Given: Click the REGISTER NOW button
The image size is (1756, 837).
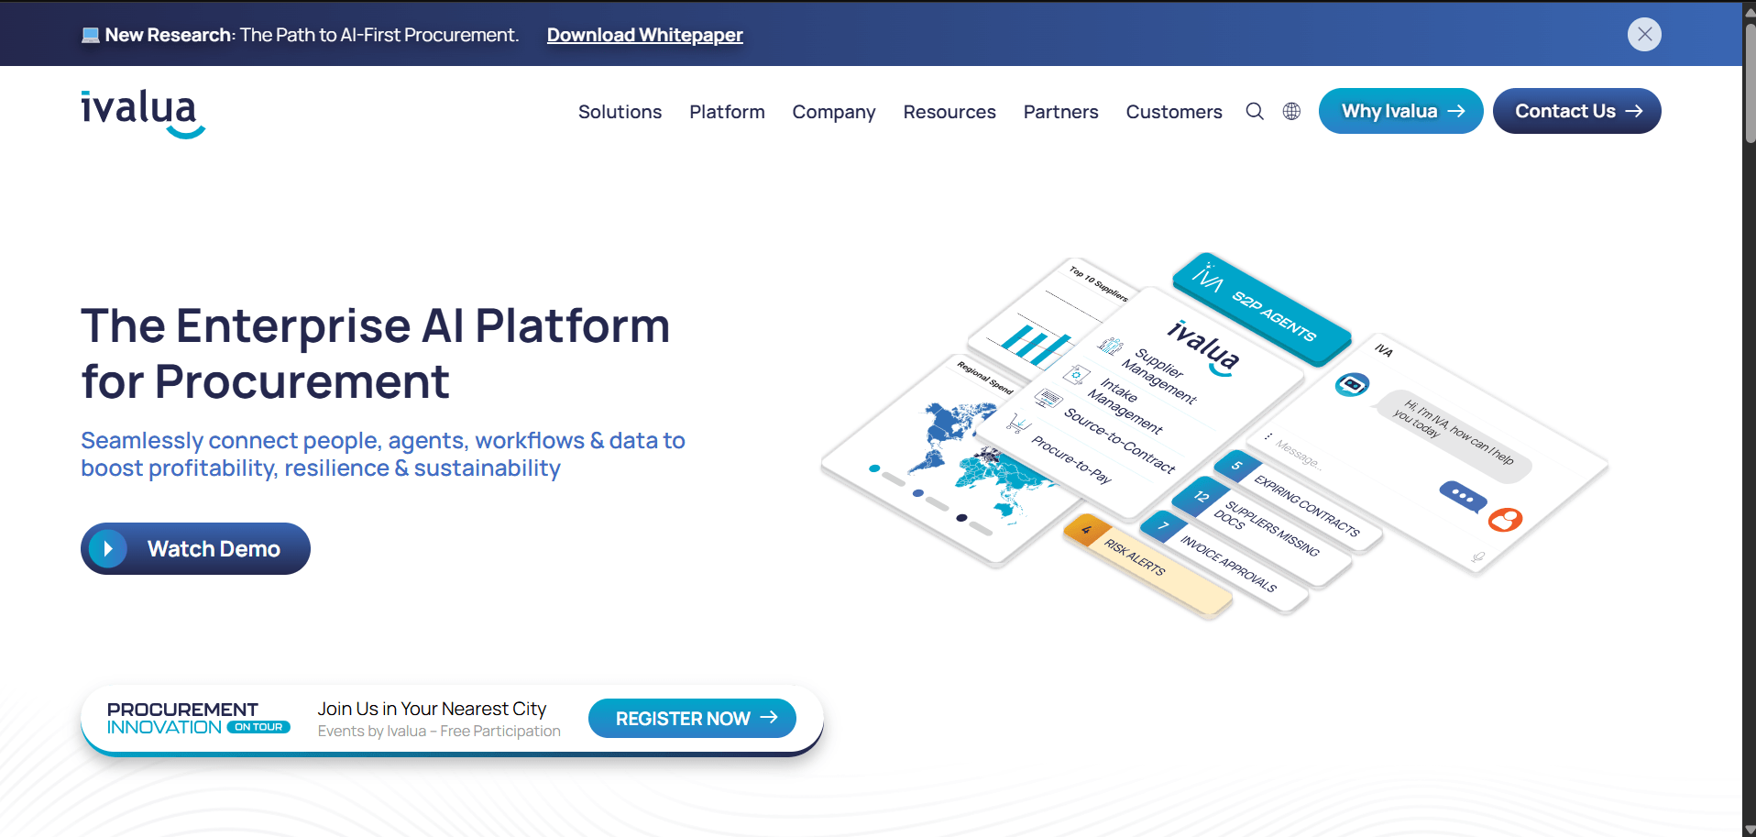Looking at the screenshot, I should coord(692,719).
